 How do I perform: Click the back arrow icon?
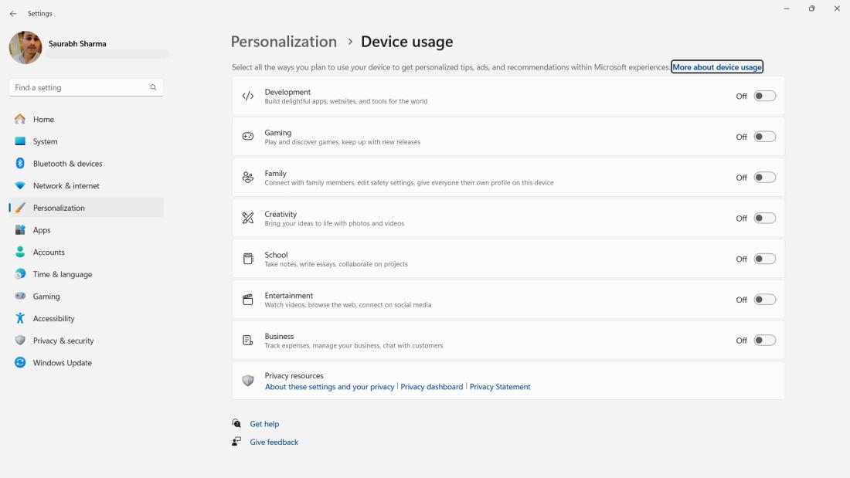click(13, 14)
